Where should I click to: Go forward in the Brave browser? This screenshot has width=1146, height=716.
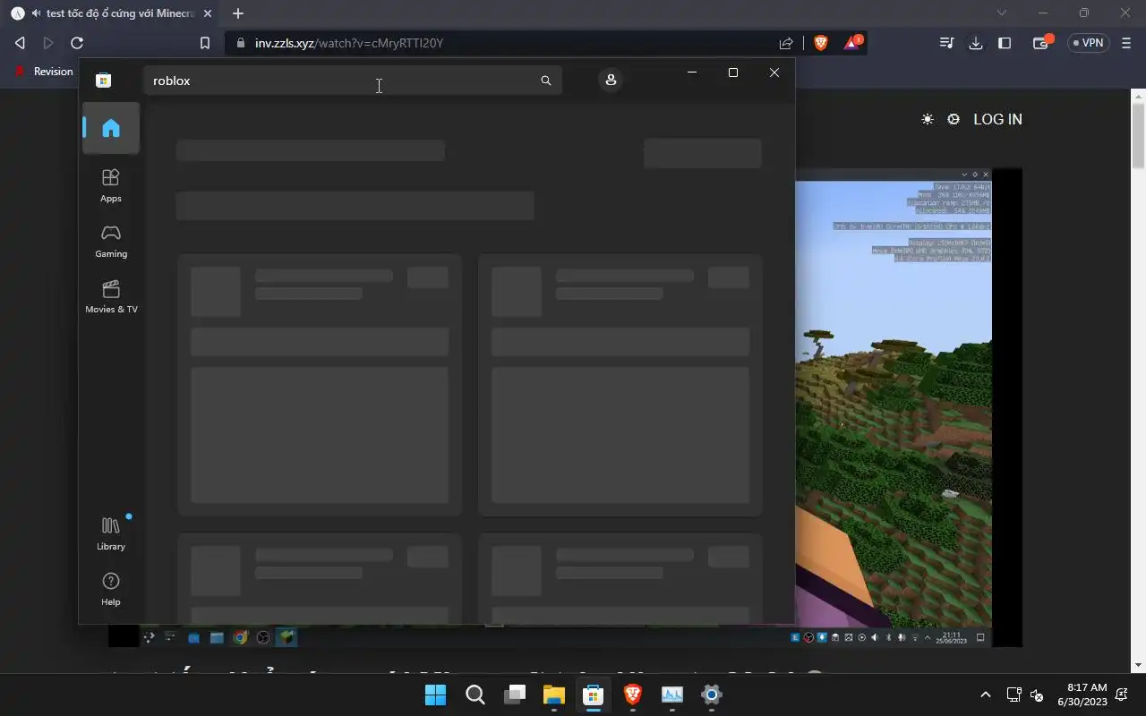(48, 43)
